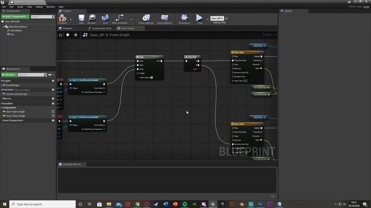The height and width of the screenshot is (208, 371).
Task: Start Simulation from the toolbar
Action: 184,19
